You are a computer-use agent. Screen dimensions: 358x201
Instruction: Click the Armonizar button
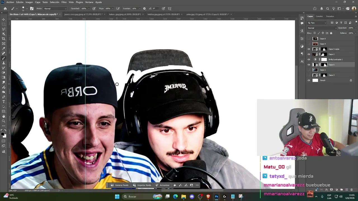click(162, 185)
